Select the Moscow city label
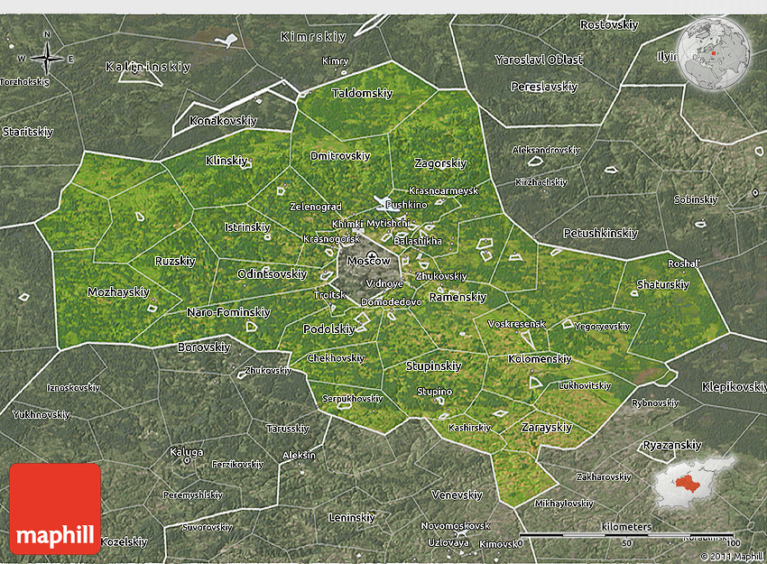The width and height of the screenshot is (767, 564). coord(369,261)
